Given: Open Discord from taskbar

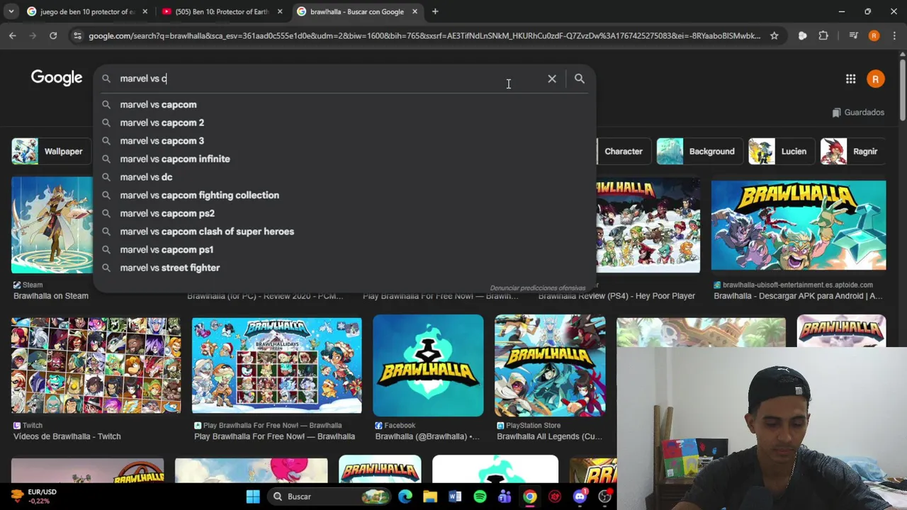Looking at the screenshot, I should click(580, 497).
